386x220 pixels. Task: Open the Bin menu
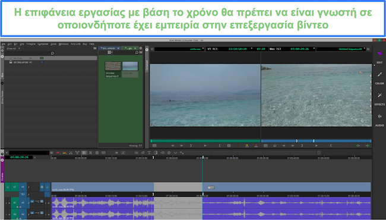[x=16, y=44]
